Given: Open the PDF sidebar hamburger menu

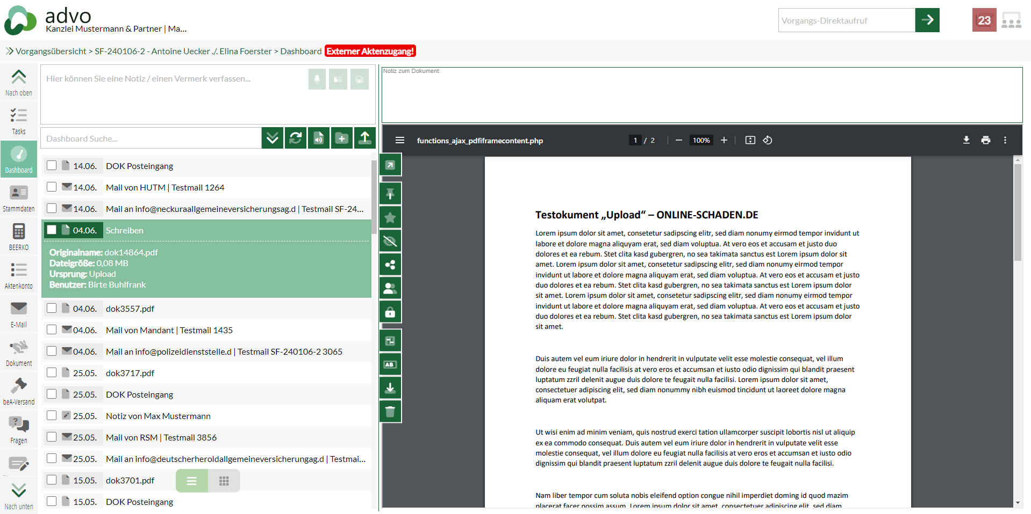Looking at the screenshot, I should (x=399, y=140).
